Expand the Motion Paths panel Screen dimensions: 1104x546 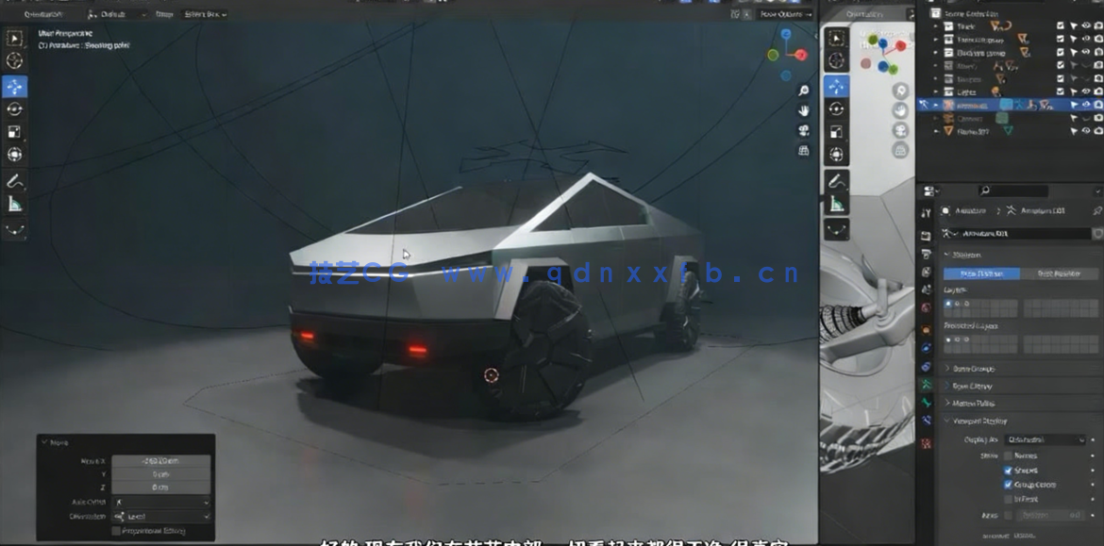click(x=973, y=402)
